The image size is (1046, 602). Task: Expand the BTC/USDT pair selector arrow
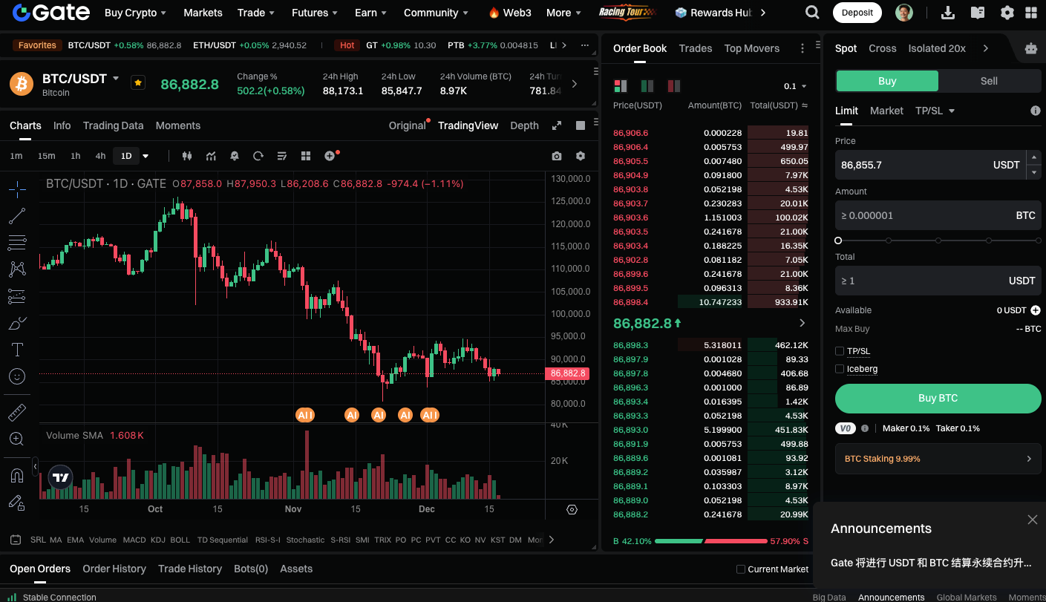116,78
